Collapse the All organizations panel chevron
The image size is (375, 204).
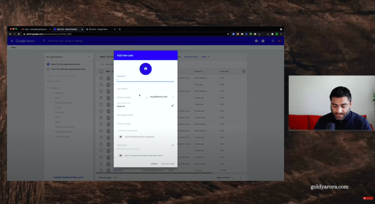[89, 57]
